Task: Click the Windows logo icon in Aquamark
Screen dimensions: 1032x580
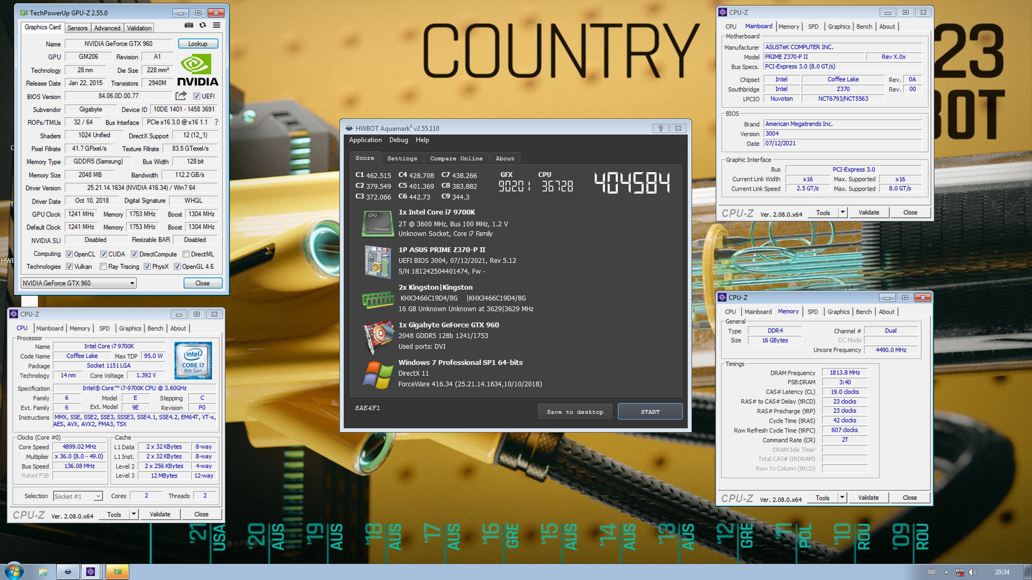Action: click(x=378, y=375)
